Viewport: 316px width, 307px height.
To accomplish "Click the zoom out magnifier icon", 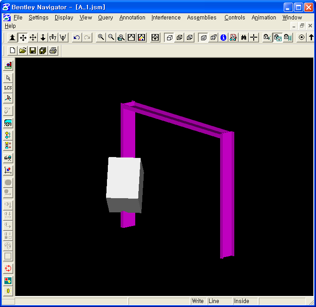I will pyautogui.click(x=111, y=38).
